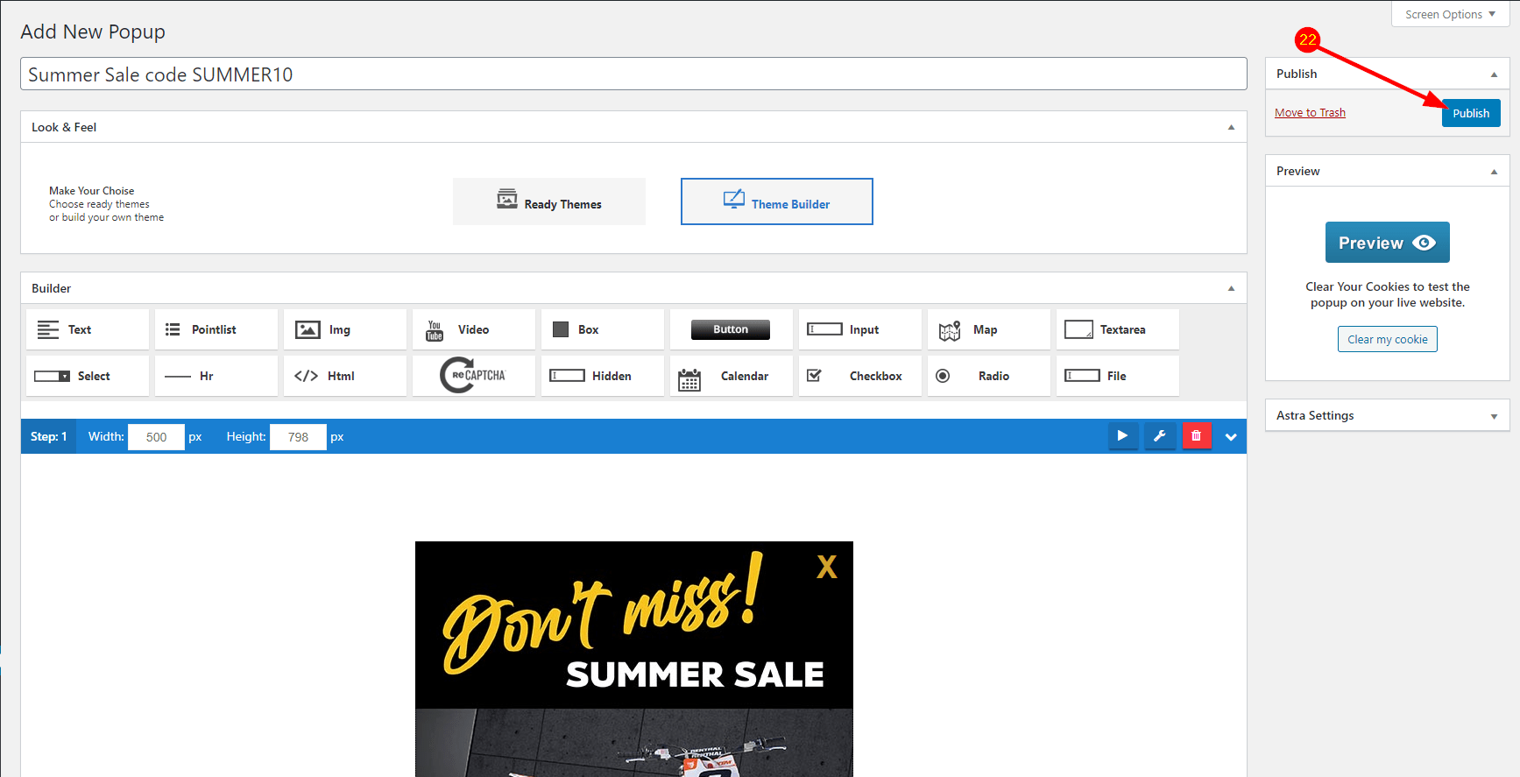
Task: Add a Checkbox field element
Action: pyautogui.click(x=859, y=376)
